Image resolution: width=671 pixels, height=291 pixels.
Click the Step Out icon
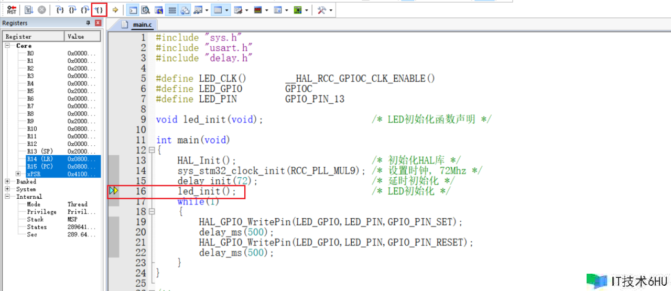(85, 10)
